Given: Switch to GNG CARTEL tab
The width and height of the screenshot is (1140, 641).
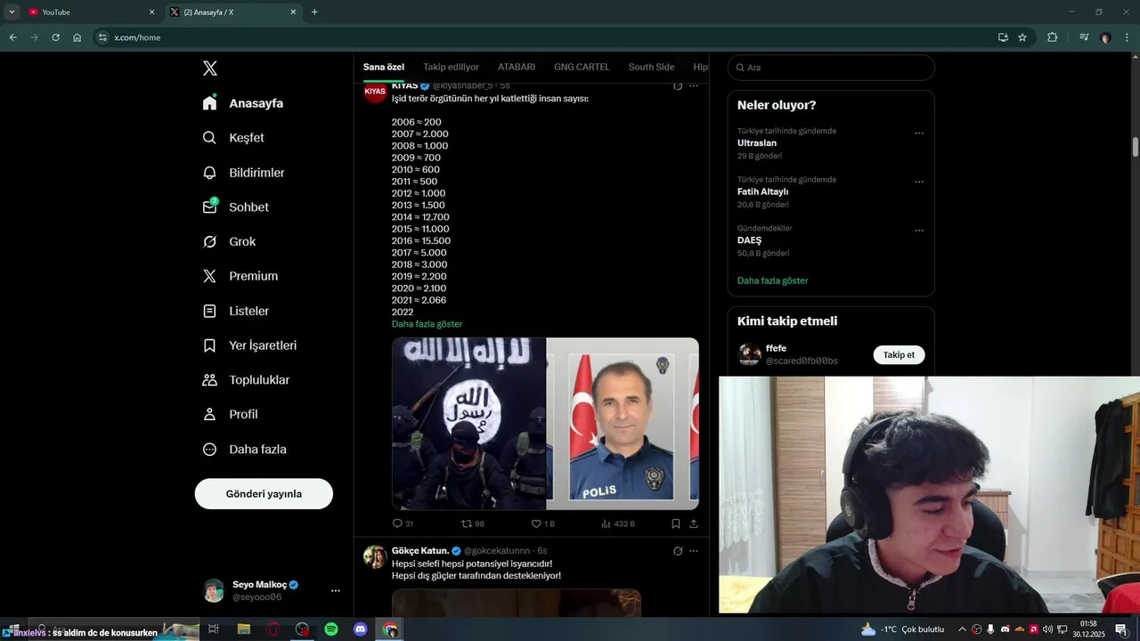Looking at the screenshot, I should coord(582,67).
